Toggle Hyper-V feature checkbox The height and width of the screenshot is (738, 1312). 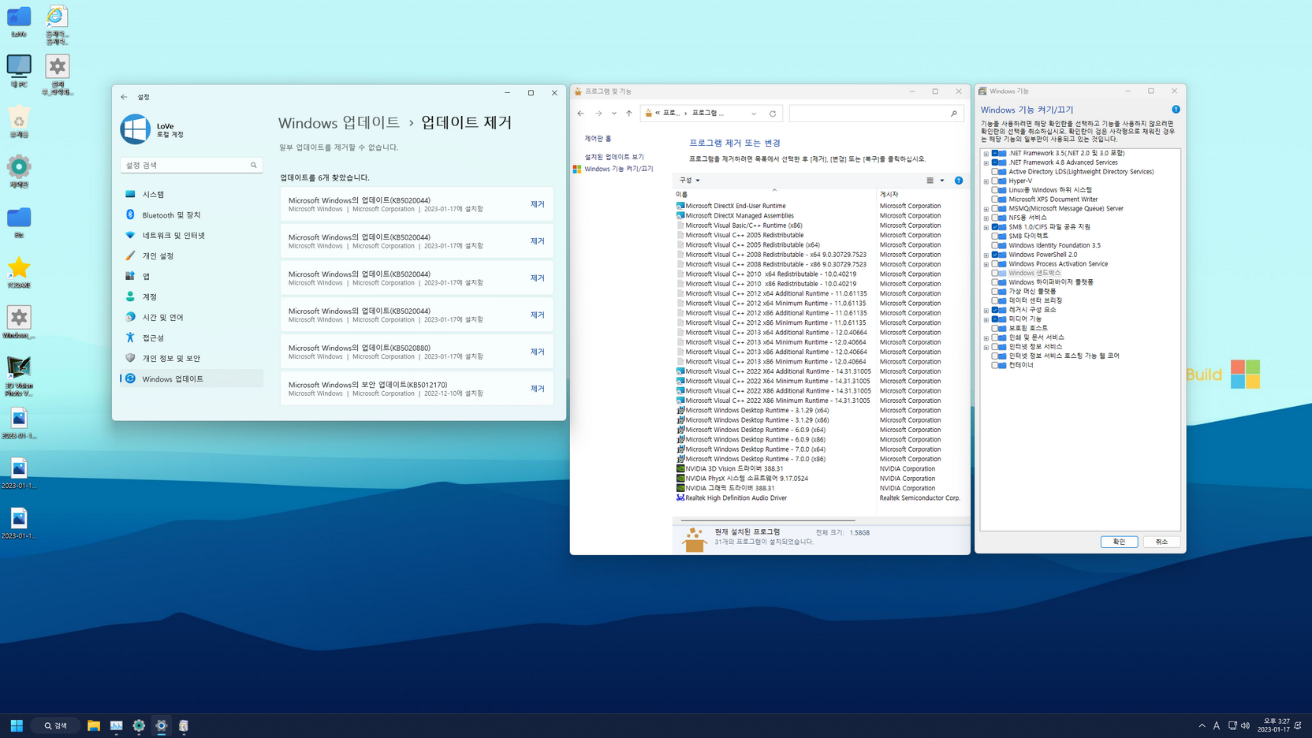click(x=995, y=181)
